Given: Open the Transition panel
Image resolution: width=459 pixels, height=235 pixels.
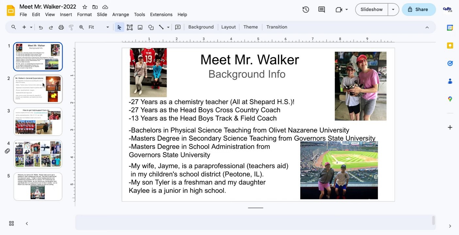Looking at the screenshot, I should (277, 27).
